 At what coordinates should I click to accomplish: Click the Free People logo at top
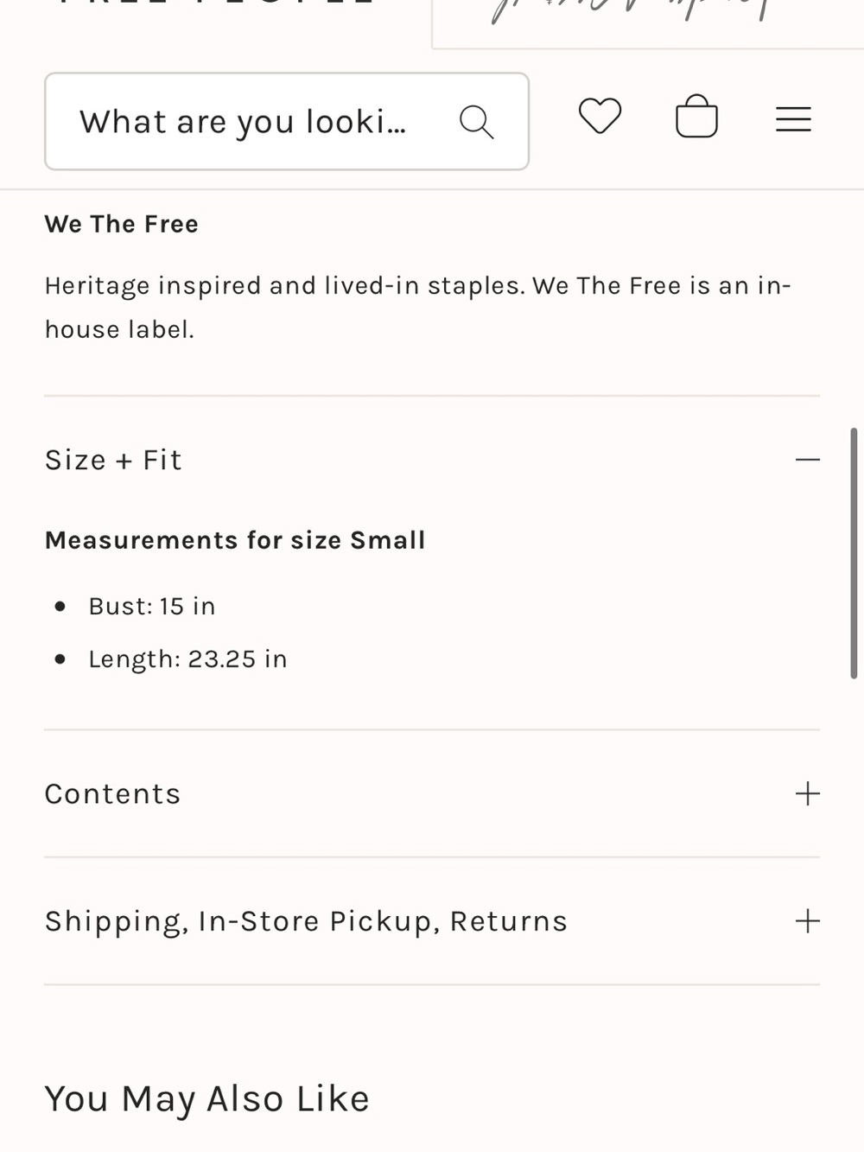tap(216, 3)
